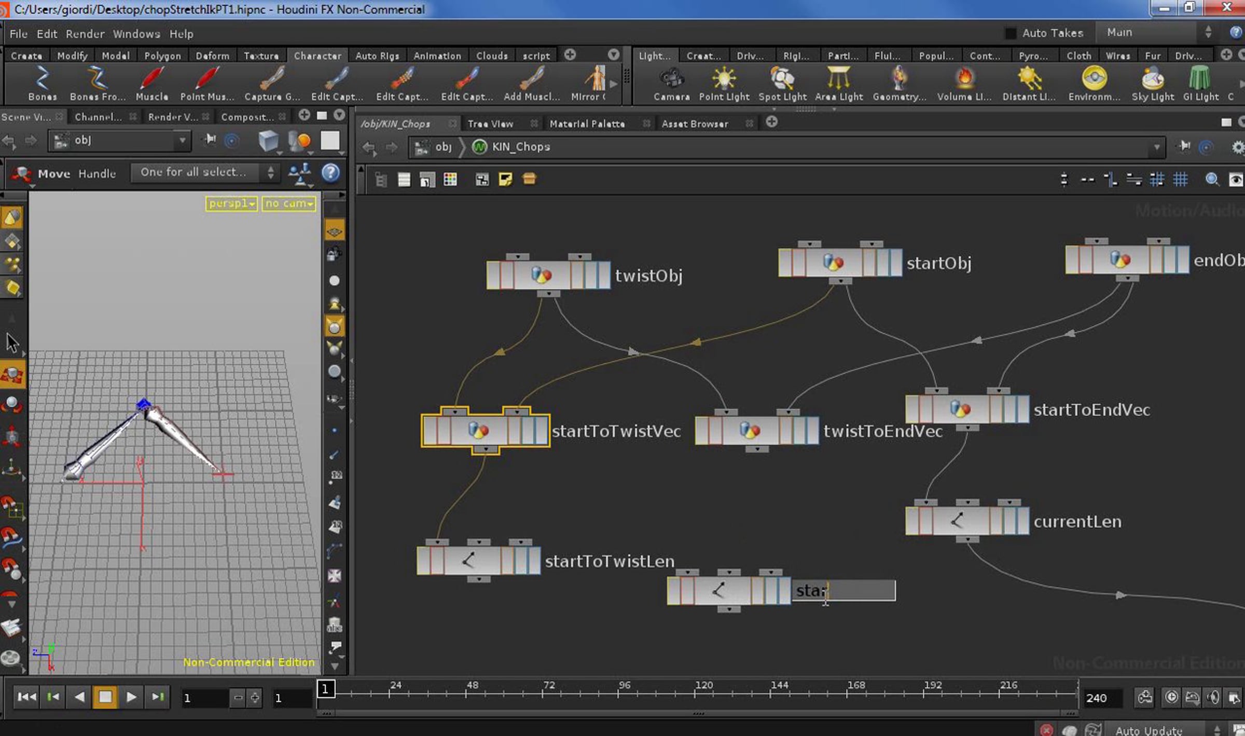Image resolution: width=1245 pixels, height=736 pixels.
Task: Select the startToTwistLen node
Action: pos(479,560)
